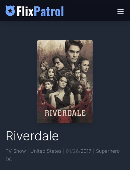The width and height of the screenshot is (130, 170).
Task: Click the star inside the shield logo
Action: (10, 11)
